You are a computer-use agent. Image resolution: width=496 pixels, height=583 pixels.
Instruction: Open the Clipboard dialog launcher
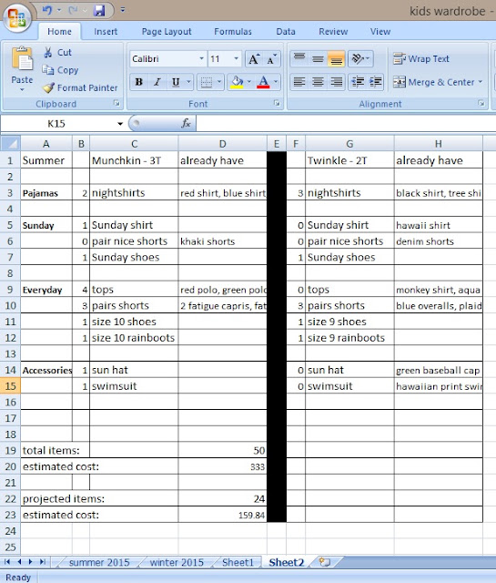(116, 104)
